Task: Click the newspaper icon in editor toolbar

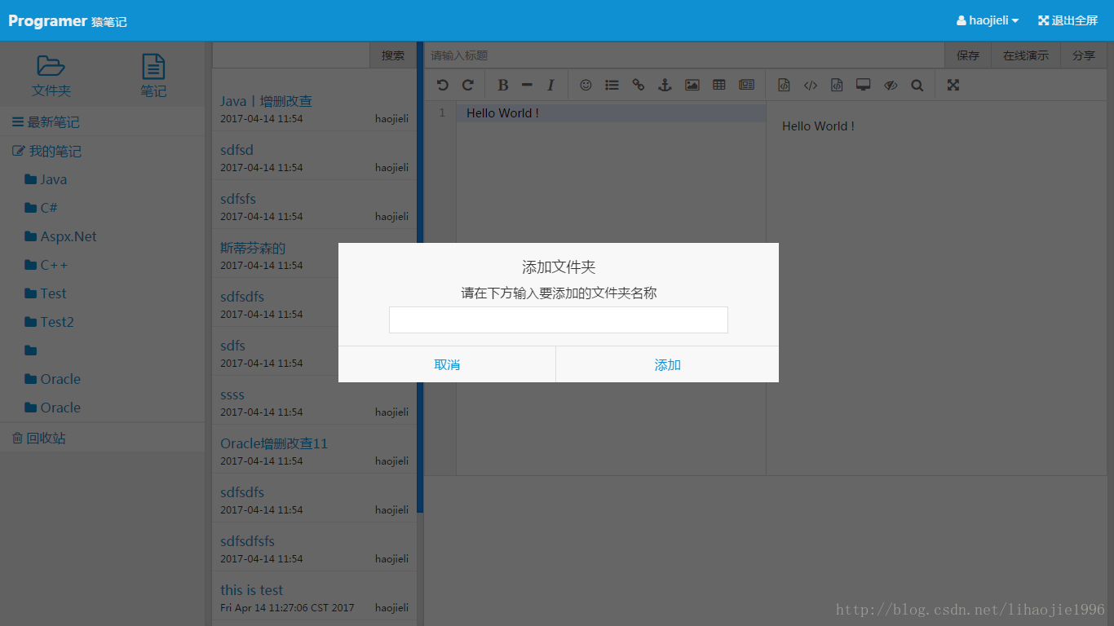Action: tap(746, 85)
